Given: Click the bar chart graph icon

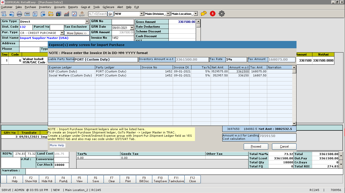Looking at the screenshot, I should (67, 14).
